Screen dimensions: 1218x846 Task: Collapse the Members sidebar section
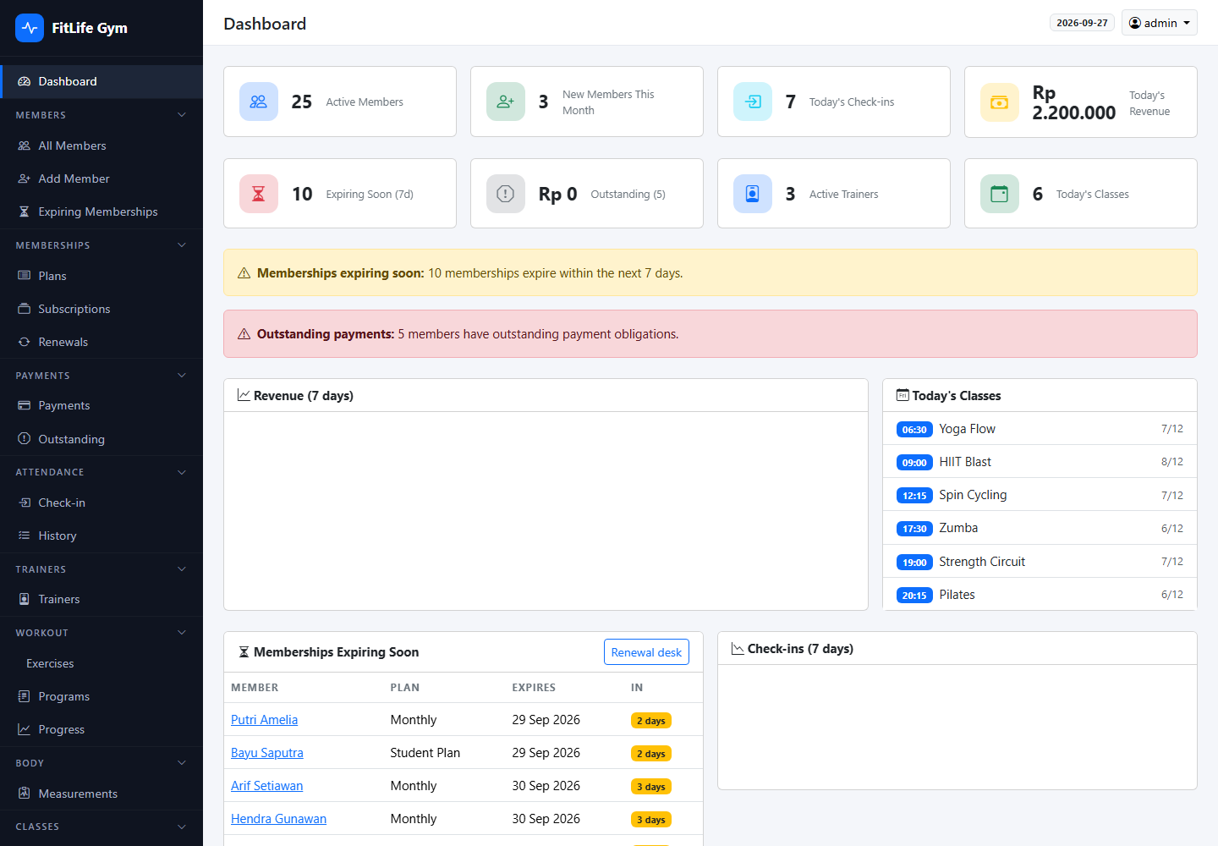182,115
